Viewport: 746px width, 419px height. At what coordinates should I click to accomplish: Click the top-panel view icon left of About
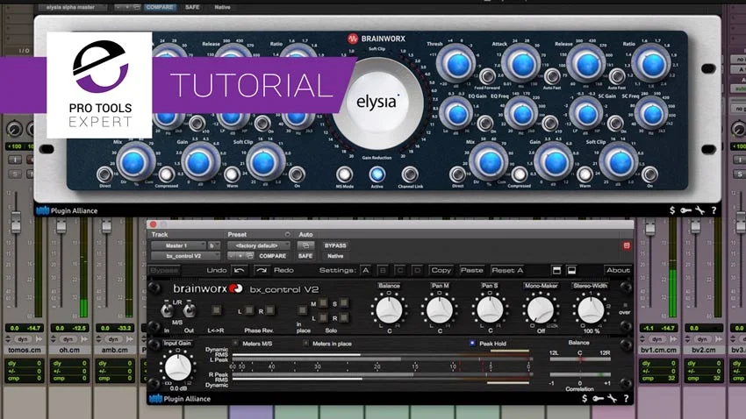pyautogui.click(x=556, y=270)
